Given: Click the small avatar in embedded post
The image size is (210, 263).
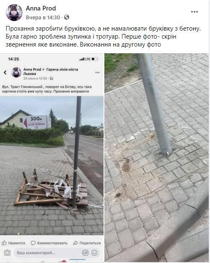Looking at the screenshot, I should tap(16, 73).
